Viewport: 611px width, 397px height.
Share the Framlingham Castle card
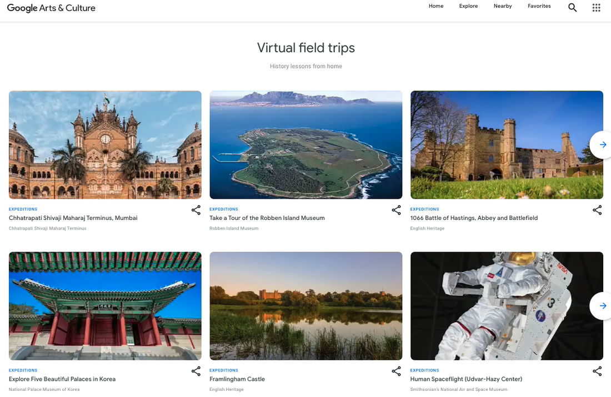(x=396, y=371)
